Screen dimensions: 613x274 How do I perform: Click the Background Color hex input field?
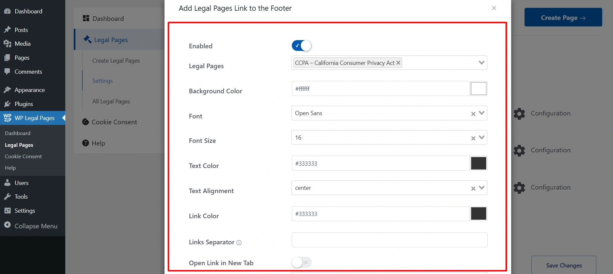381,88
